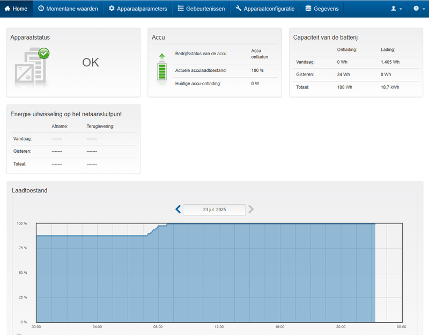
Task: Switch to the Gebeurtenissen tab
Action: pyautogui.click(x=201, y=9)
